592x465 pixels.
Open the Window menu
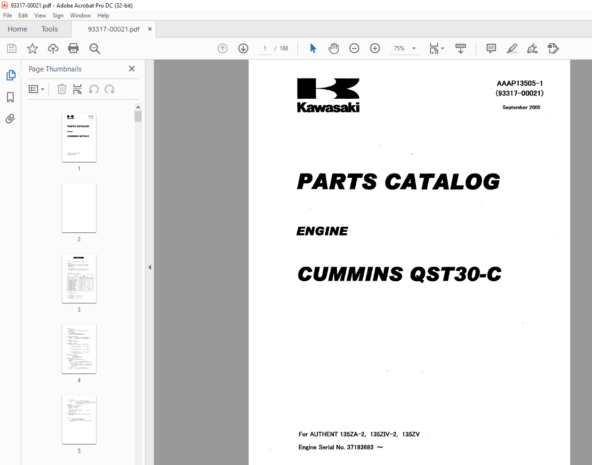(80, 16)
